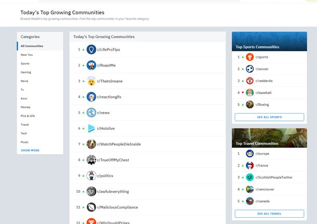Click the SEE ALL TRAVEL button
The width and height of the screenshot is (317, 224).
269,214
